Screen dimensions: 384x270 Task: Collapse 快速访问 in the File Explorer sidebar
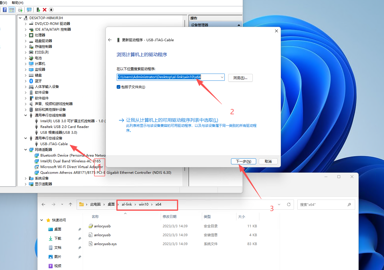pos(42,220)
